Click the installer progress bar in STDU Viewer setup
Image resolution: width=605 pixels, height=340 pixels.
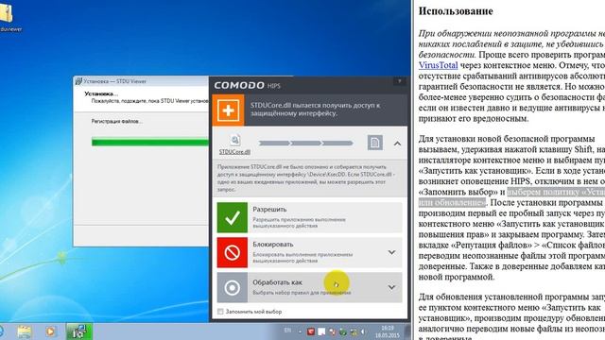click(x=149, y=142)
